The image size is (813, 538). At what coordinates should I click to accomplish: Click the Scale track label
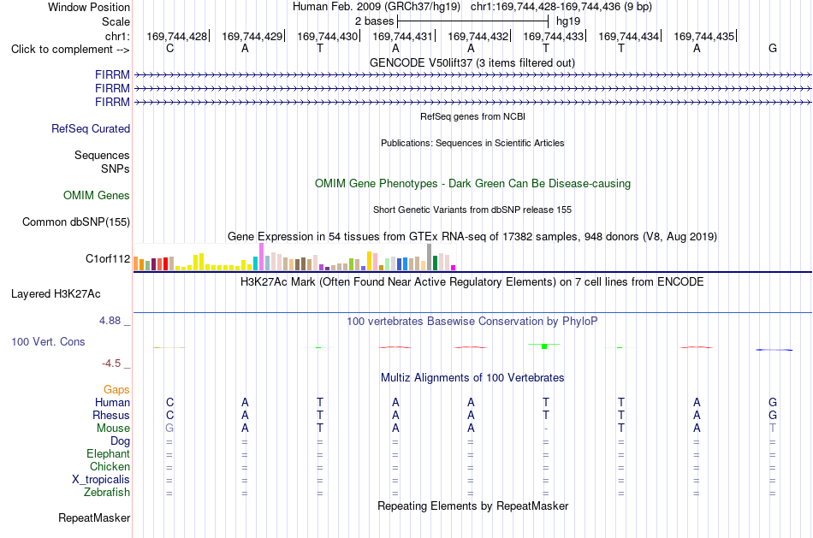pyautogui.click(x=116, y=21)
